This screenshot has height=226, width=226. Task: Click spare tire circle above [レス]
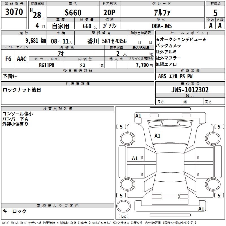click(123, 206)
